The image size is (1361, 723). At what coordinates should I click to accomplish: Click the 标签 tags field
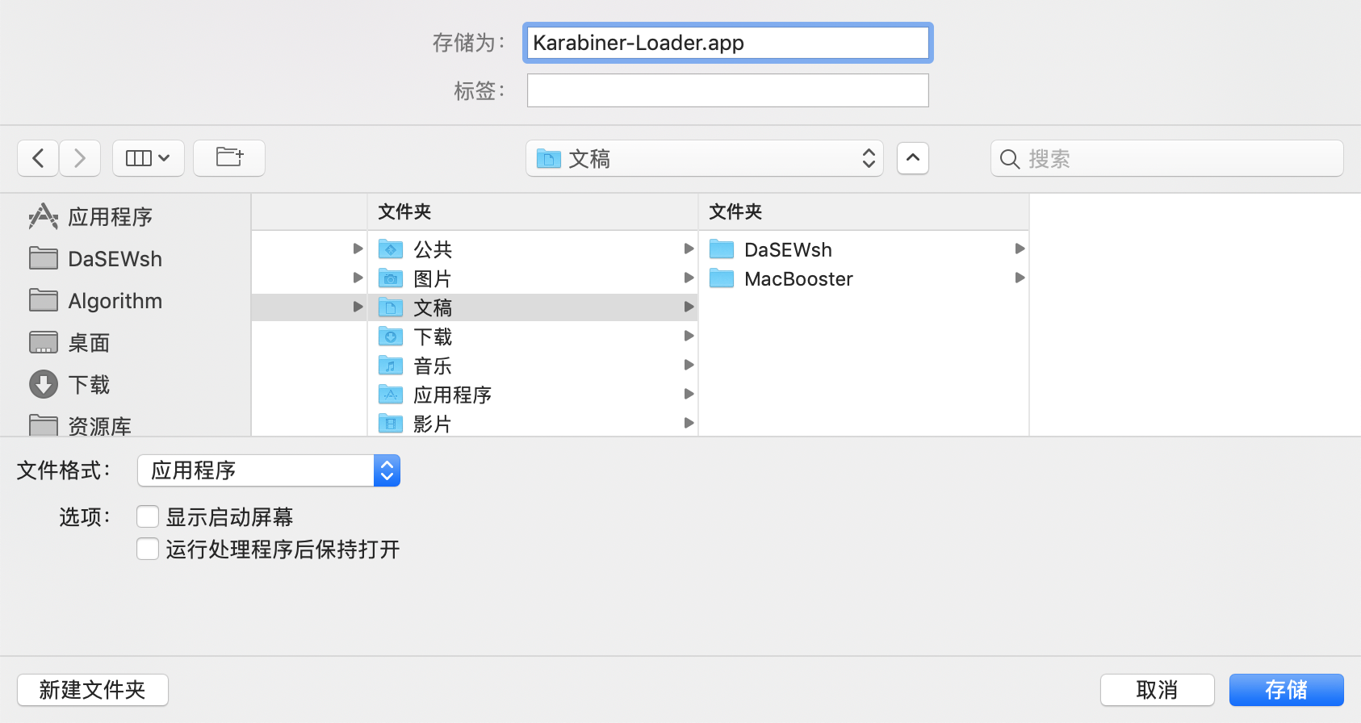click(x=728, y=90)
